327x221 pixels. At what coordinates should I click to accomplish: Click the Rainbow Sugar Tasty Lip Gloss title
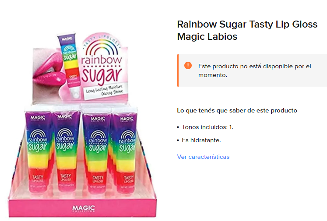point(247,30)
